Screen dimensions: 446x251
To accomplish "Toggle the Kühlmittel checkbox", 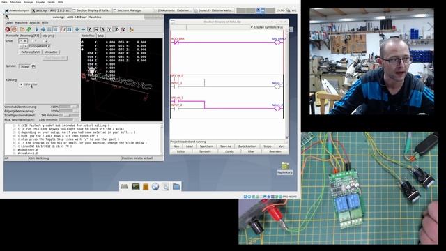I will pyautogui.click(x=29, y=84).
